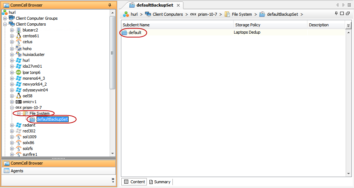Sort by Storage Policy column header
Image resolution: width=354 pixels, height=188 pixels.
[270, 25]
